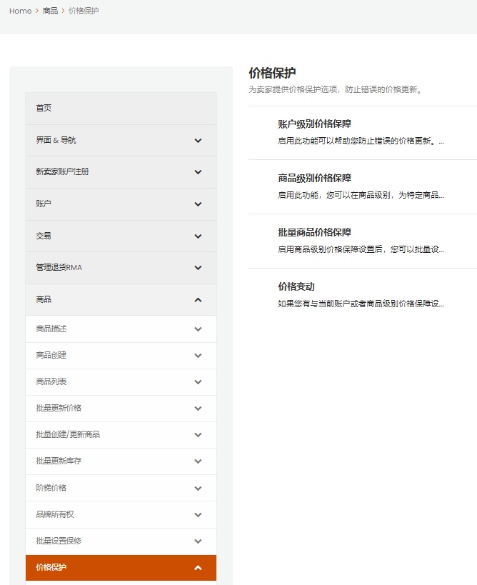Collapse 价格保护 with its up chevron
477x585 pixels.
pos(198,568)
